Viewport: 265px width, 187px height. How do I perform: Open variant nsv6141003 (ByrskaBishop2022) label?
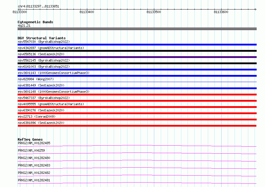coord(44,67)
